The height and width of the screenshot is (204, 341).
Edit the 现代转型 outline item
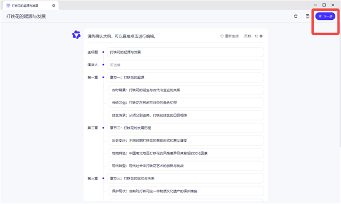point(186,166)
